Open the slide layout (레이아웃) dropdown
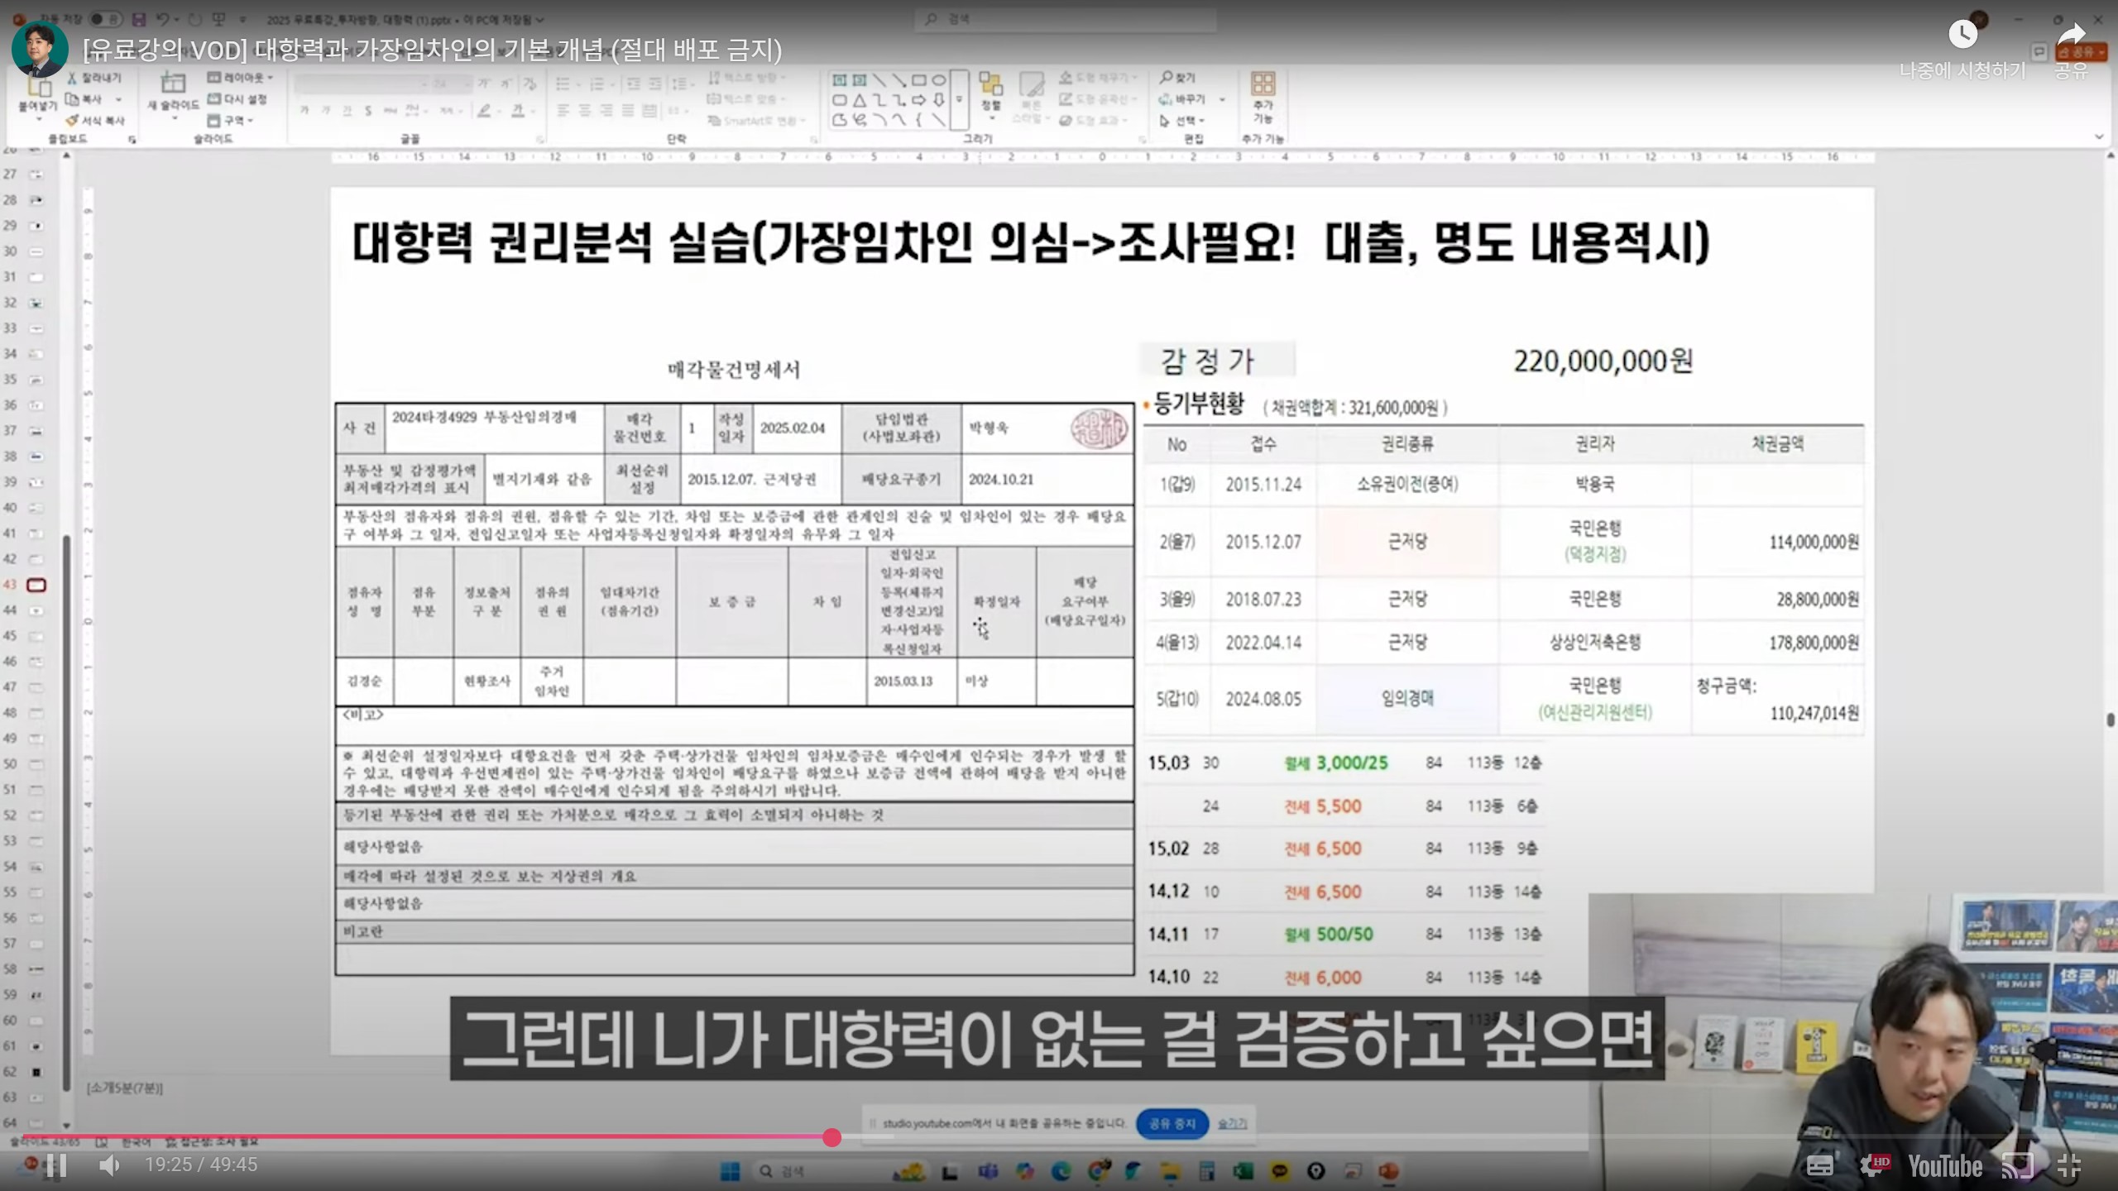This screenshot has width=2118, height=1191. point(240,78)
